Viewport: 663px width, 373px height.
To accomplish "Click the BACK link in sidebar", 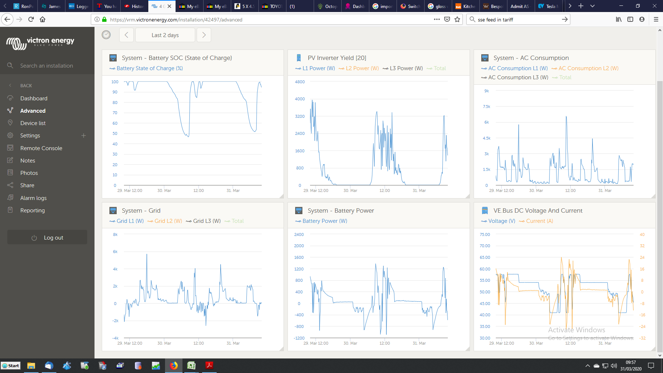I will (26, 86).
